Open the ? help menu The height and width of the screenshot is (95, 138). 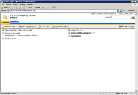pyautogui.click(x=35, y=4)
